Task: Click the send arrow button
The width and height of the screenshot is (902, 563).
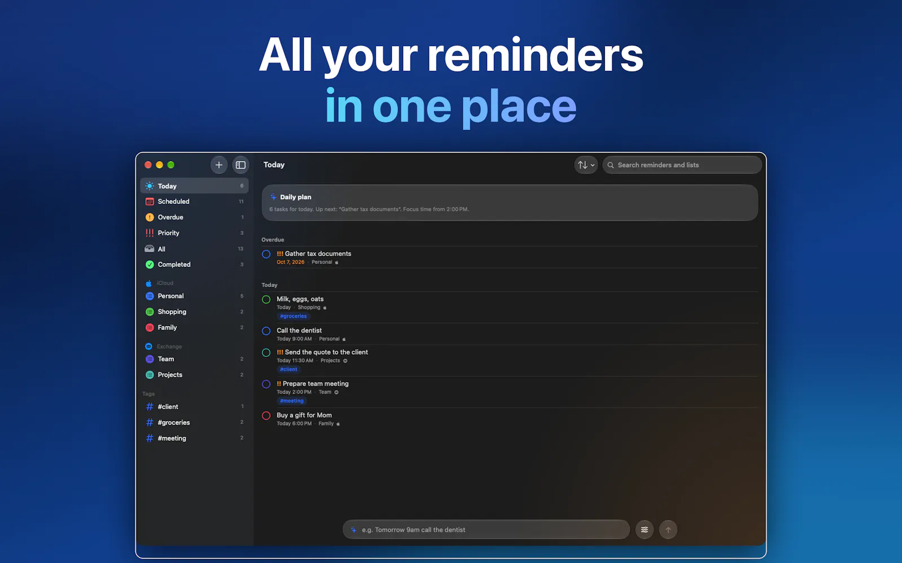Action: click(x=668, y=530)
